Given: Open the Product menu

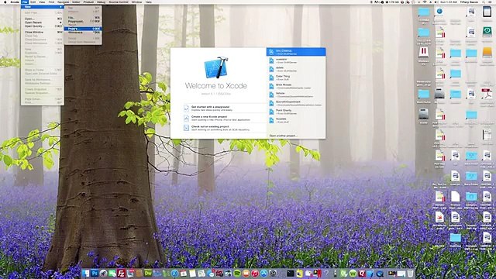Looking at the screenshot, I should tap(88, 2).
